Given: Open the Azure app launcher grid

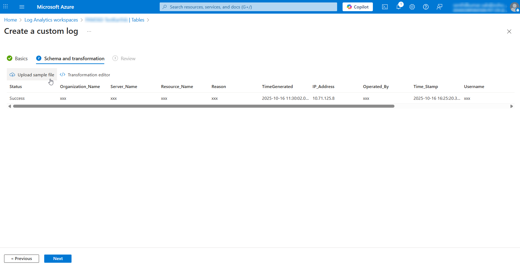Looking at the screenshot, I should tap(5, 7).
